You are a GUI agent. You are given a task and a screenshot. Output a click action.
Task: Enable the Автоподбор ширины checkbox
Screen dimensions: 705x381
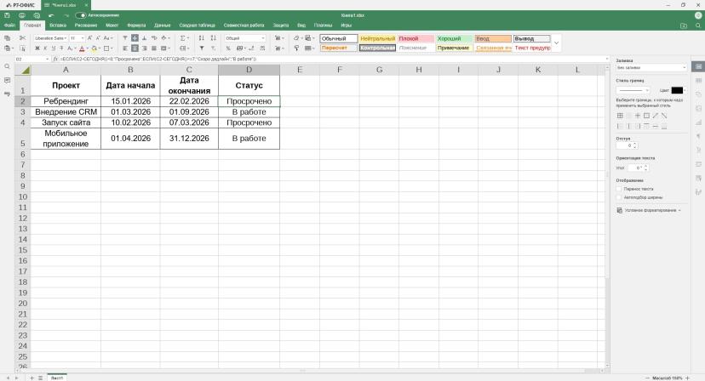click(x=619, y=197)
